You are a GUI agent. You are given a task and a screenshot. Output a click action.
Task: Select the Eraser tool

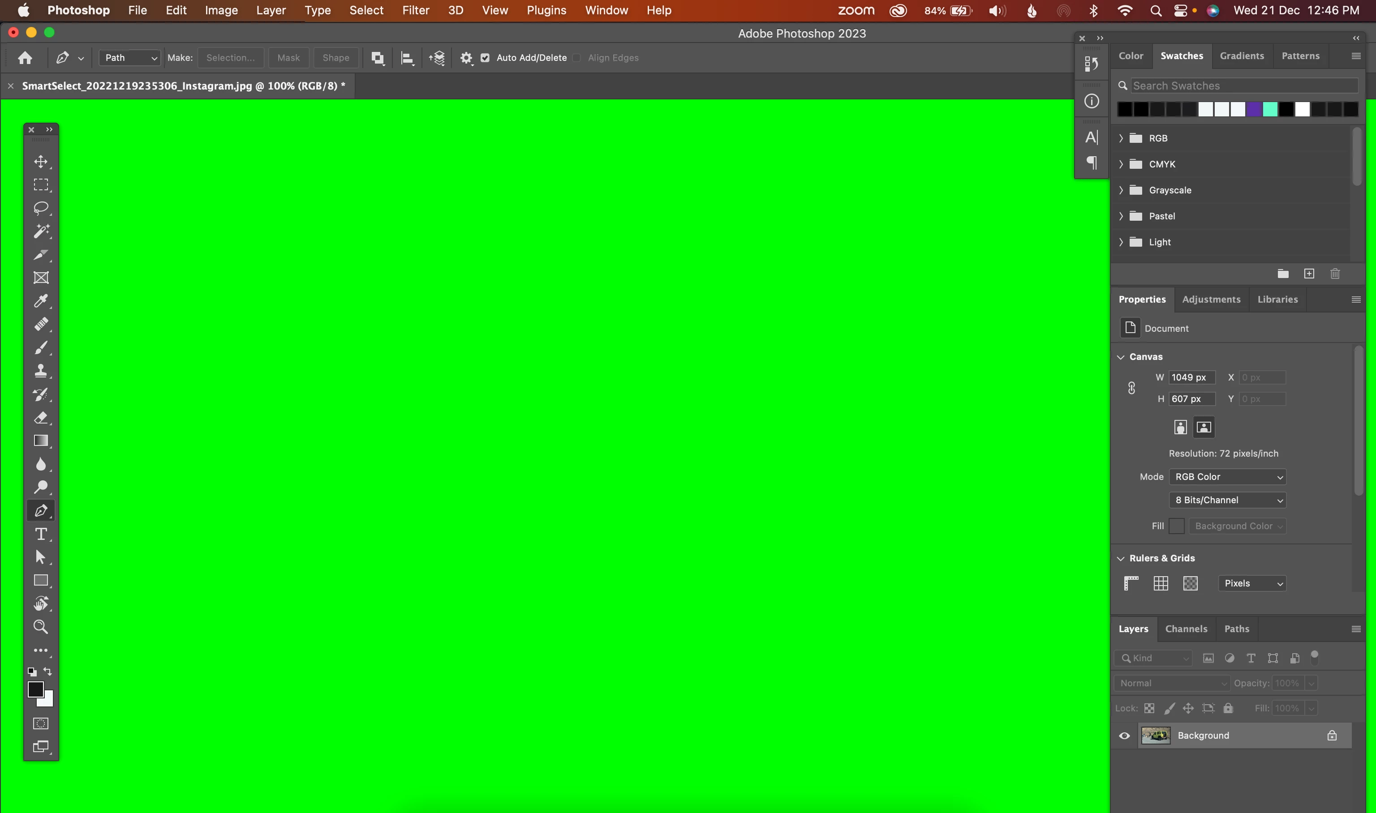pyautogui.click(x=41, y=417)
